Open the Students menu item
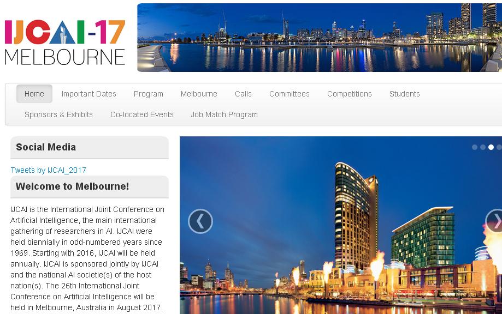Image resolution: width=502 pixels, height=314 pixels. click(405, 94)
